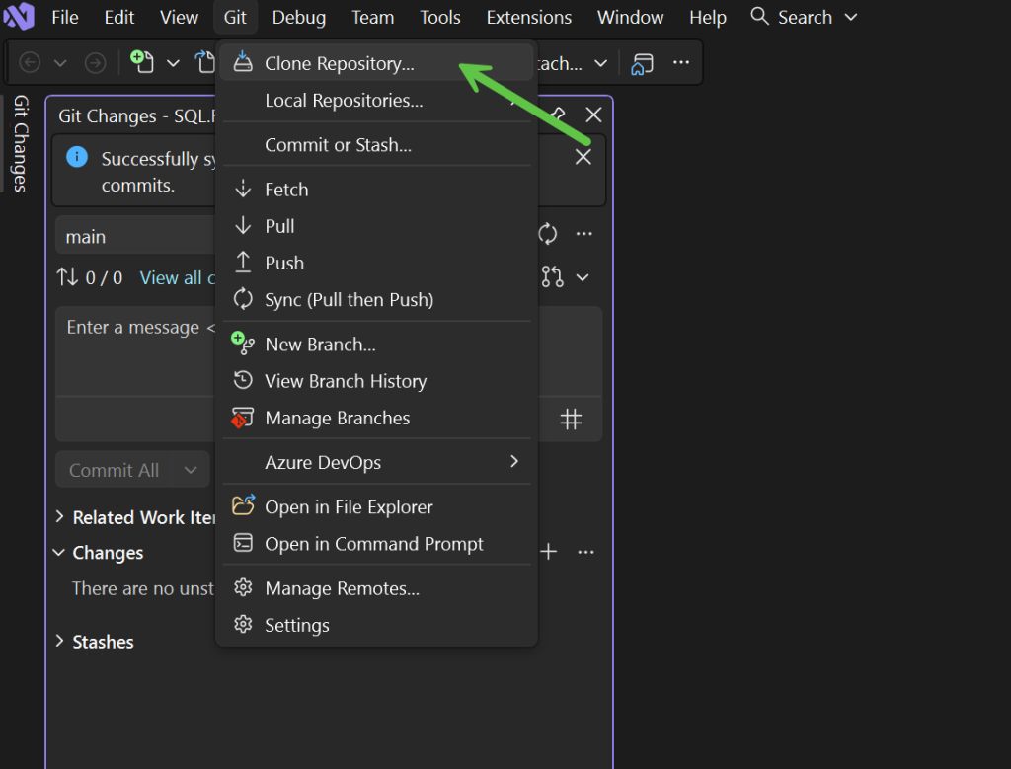This screenshot has width=1011, height=769.
Task: Click the Search magnifier in menu bar
Action: (x=759, y=16)
